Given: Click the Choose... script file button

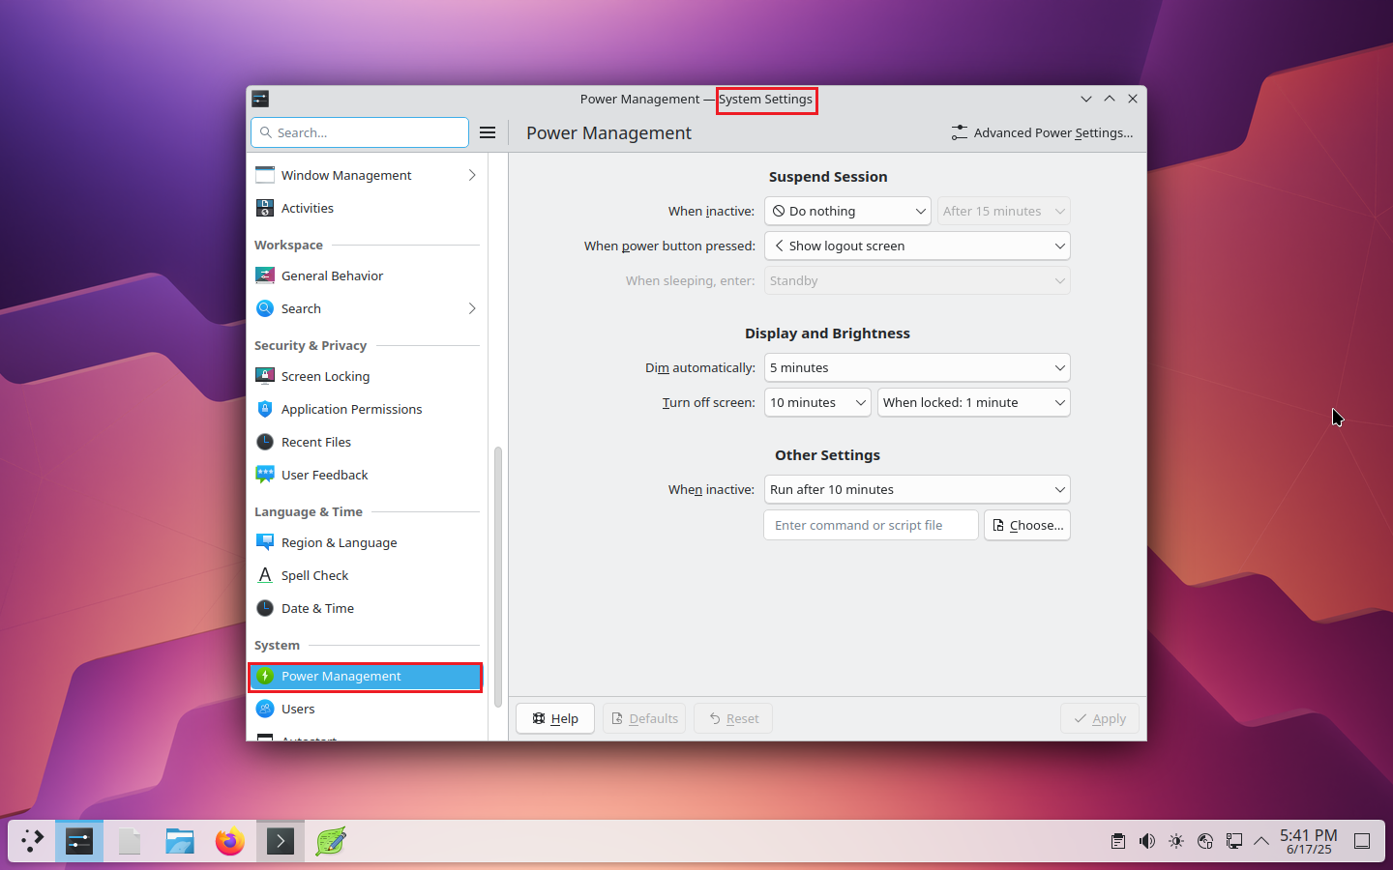Looking at the screenshot, I should click(1027, 525).
